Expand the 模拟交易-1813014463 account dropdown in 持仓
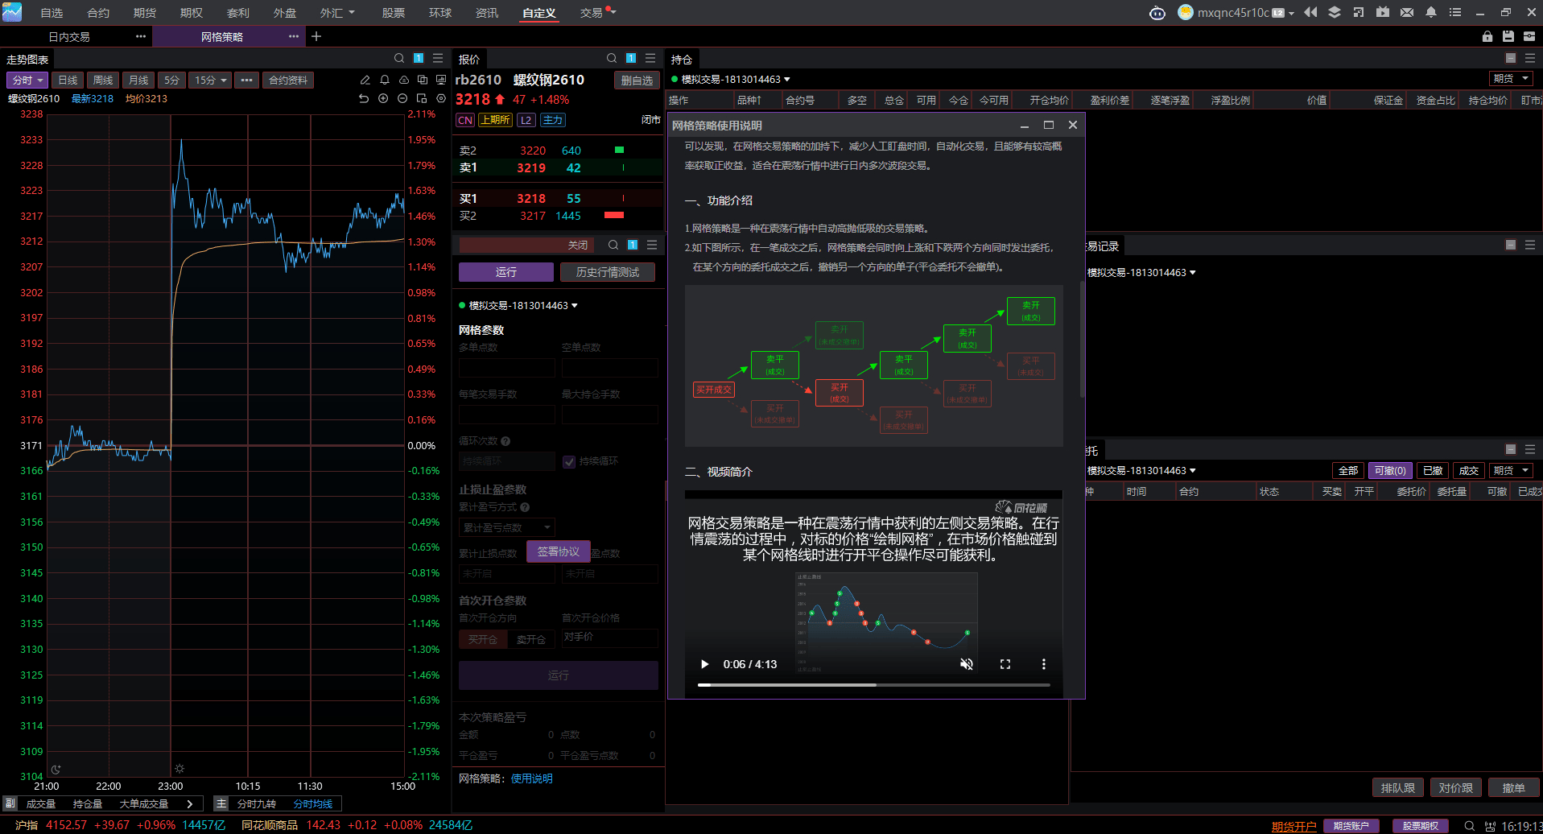 pos(731,79)
